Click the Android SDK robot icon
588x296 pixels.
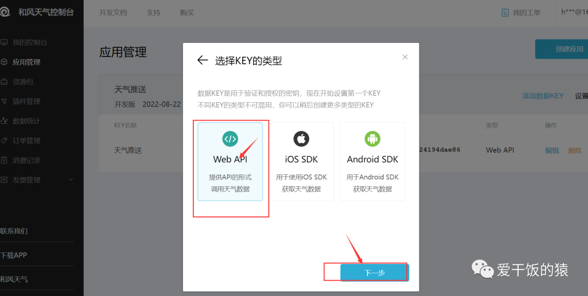click(372, 139)
